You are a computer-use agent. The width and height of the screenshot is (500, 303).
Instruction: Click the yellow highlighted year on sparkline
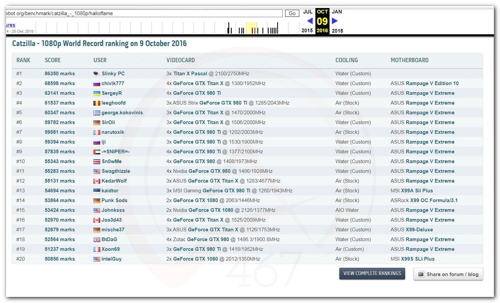click(252, 28)
